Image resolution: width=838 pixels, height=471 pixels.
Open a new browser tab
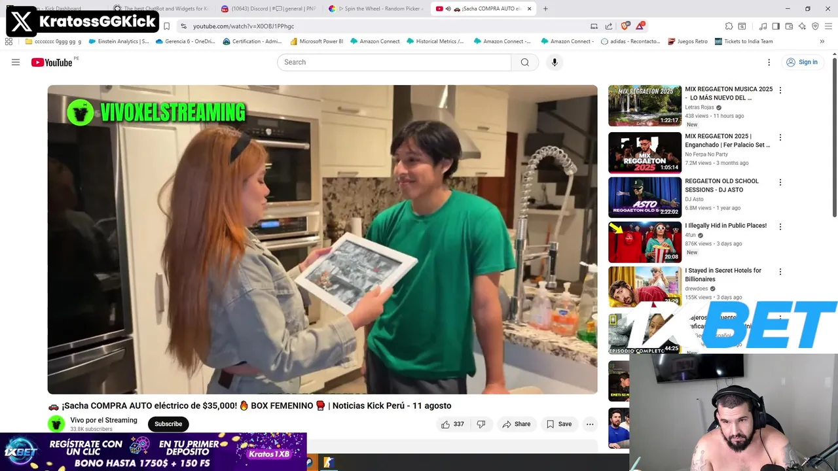(x=545, y=9)
